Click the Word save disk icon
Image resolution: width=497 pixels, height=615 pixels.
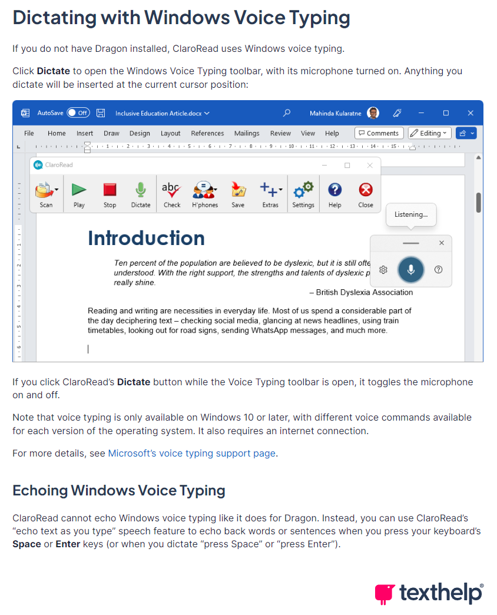(101, 113)
